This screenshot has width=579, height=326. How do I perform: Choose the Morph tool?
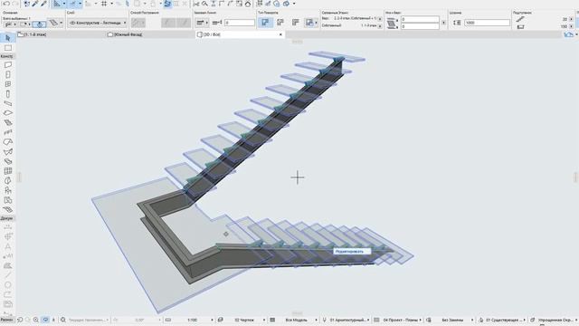coord(8,181)
